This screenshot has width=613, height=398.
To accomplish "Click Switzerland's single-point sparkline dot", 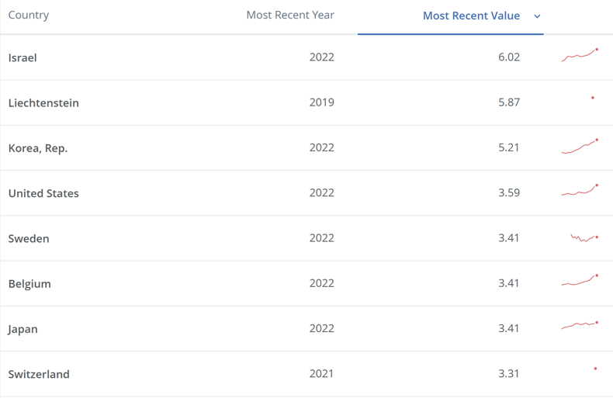I will 595,369.
